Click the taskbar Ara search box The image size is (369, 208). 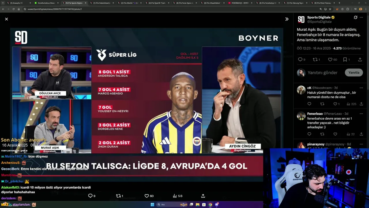[x=172, y=205]
